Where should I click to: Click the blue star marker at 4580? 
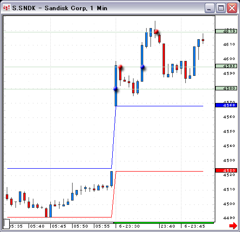115,89
